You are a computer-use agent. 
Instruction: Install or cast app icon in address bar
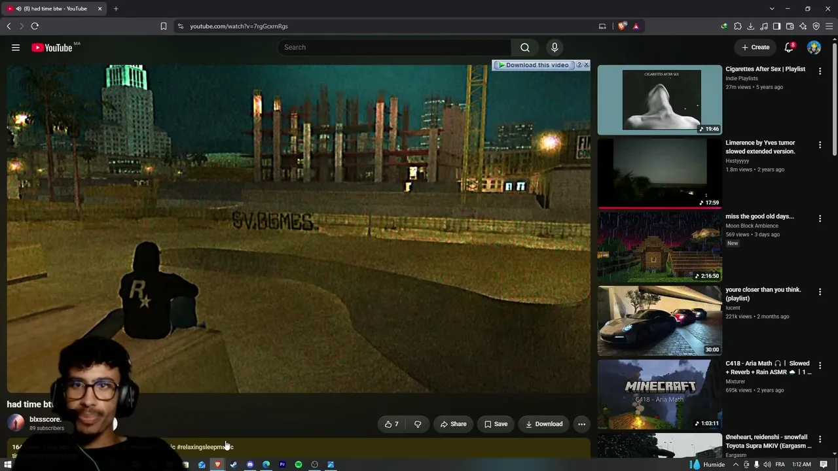(x=602, y=26)
